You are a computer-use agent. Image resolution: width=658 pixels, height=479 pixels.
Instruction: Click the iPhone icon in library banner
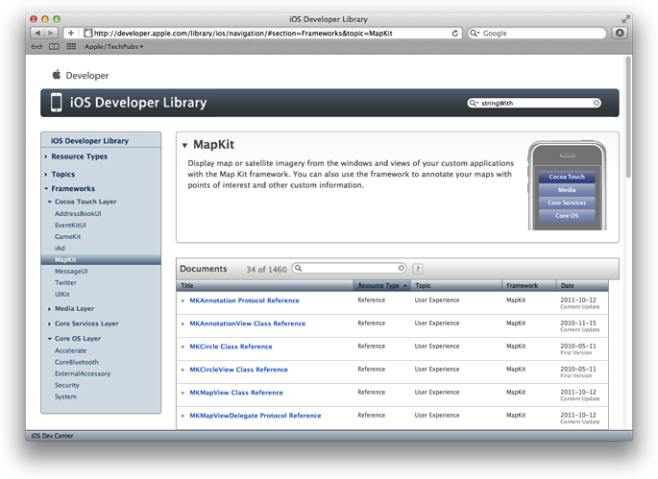(x=56, y=103)
